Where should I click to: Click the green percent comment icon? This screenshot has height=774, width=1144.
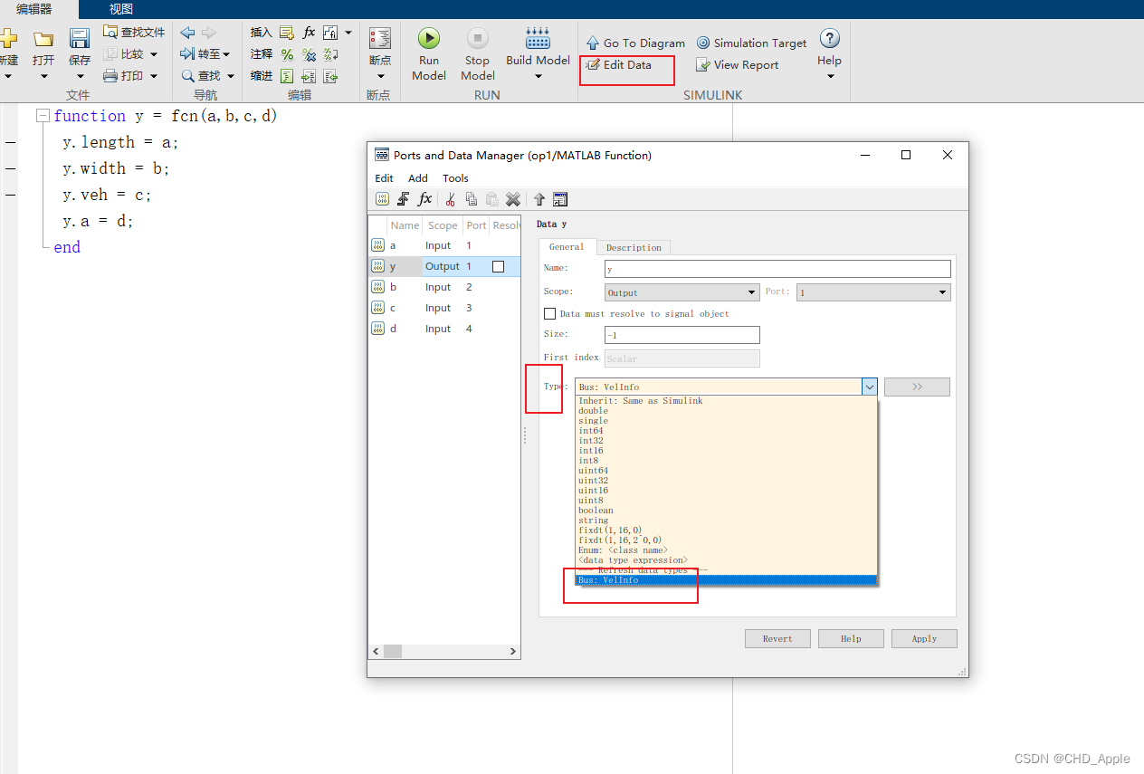287,54
